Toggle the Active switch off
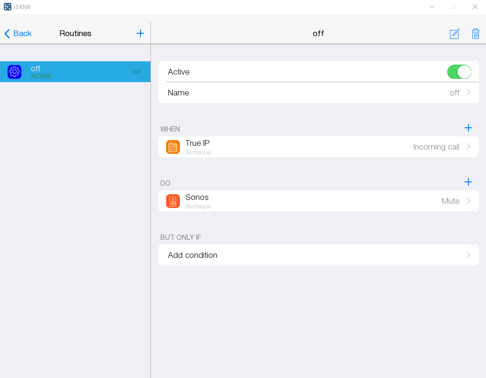 pyautogui.click(x=458, y=72)
